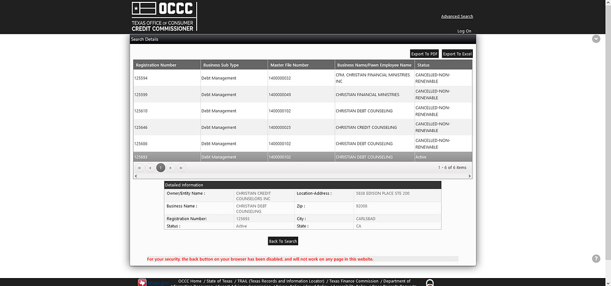Export results to PDF
The width and height of the screenshot is (611, 286).
click(425, 54)
